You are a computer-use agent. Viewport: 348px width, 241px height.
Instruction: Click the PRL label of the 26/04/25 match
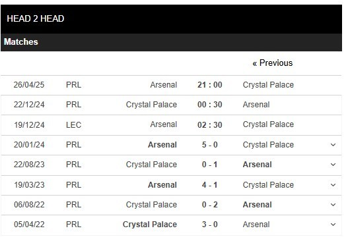[73, 85]
